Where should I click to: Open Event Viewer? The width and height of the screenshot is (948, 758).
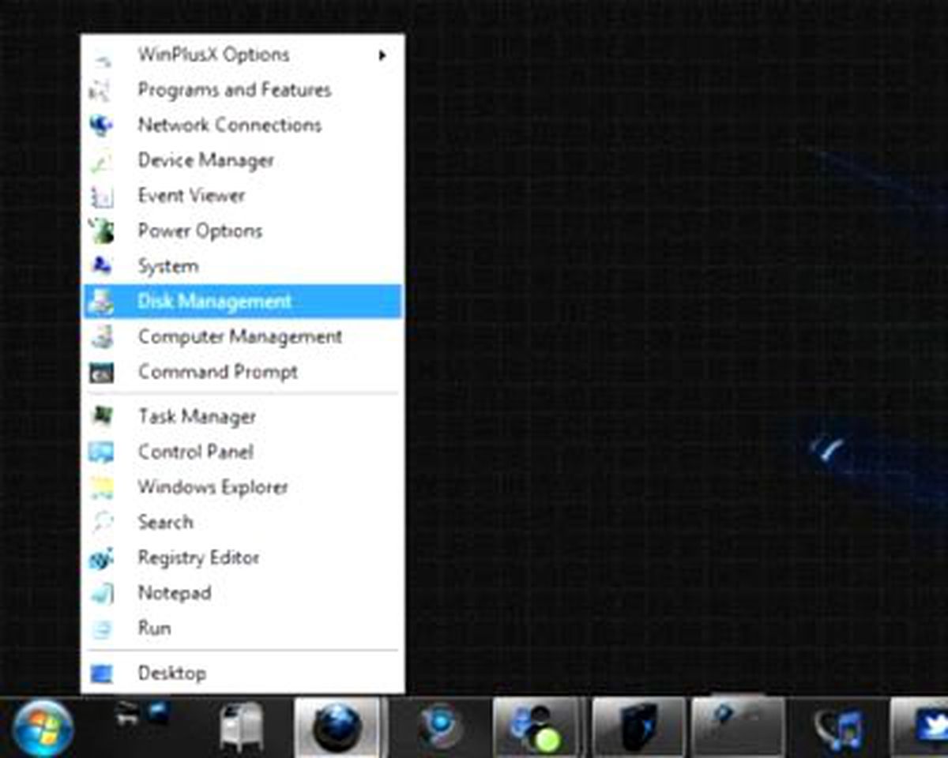243,196
